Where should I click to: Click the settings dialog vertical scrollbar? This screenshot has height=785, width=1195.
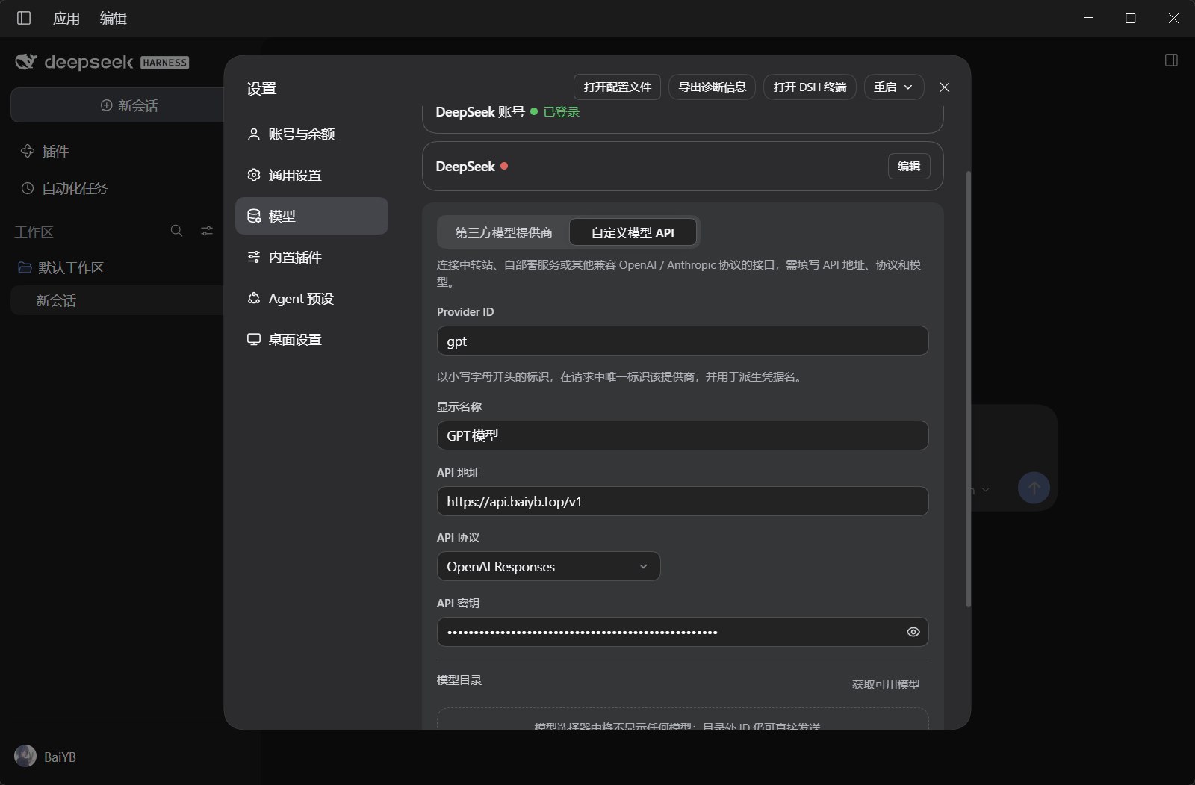tap(969, 388)
